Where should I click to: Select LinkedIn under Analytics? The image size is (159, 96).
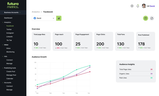(x=9, y=37)
